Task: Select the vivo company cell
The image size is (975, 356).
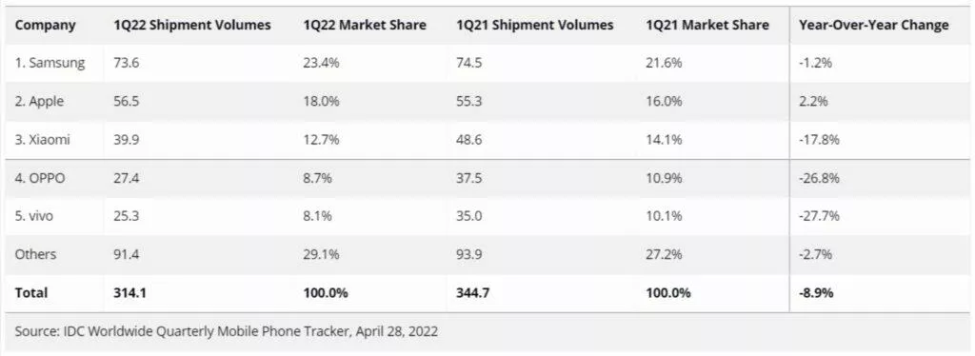Action: (x=33, y=216)
